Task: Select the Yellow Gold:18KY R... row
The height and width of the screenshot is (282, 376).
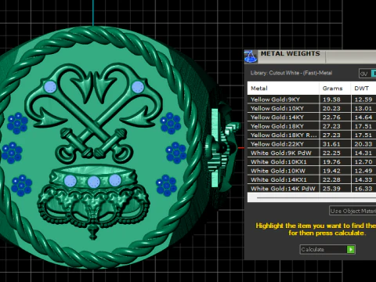Action: click(312, 135)
